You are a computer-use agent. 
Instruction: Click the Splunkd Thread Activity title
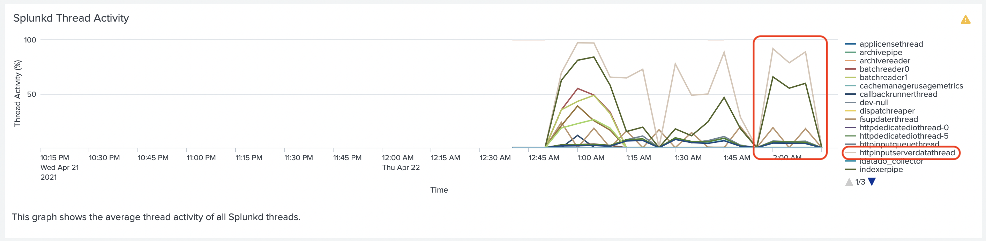click(71, 18)
